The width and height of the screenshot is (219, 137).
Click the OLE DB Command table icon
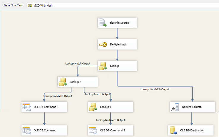tap(27, 130)
